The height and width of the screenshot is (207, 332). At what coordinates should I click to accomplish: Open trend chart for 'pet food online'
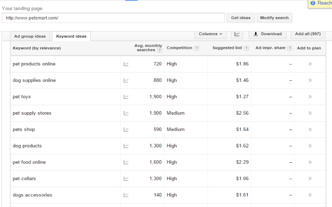click(126, 162)
